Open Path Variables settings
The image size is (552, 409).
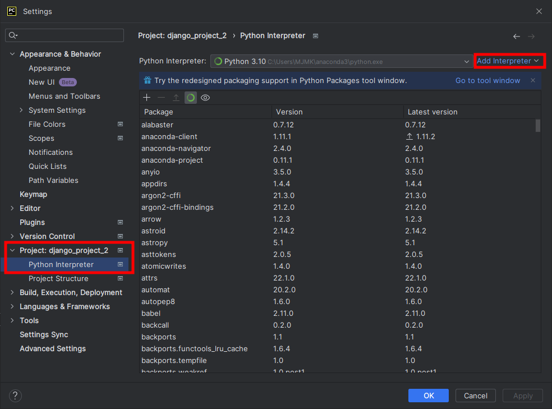[53, 180]
